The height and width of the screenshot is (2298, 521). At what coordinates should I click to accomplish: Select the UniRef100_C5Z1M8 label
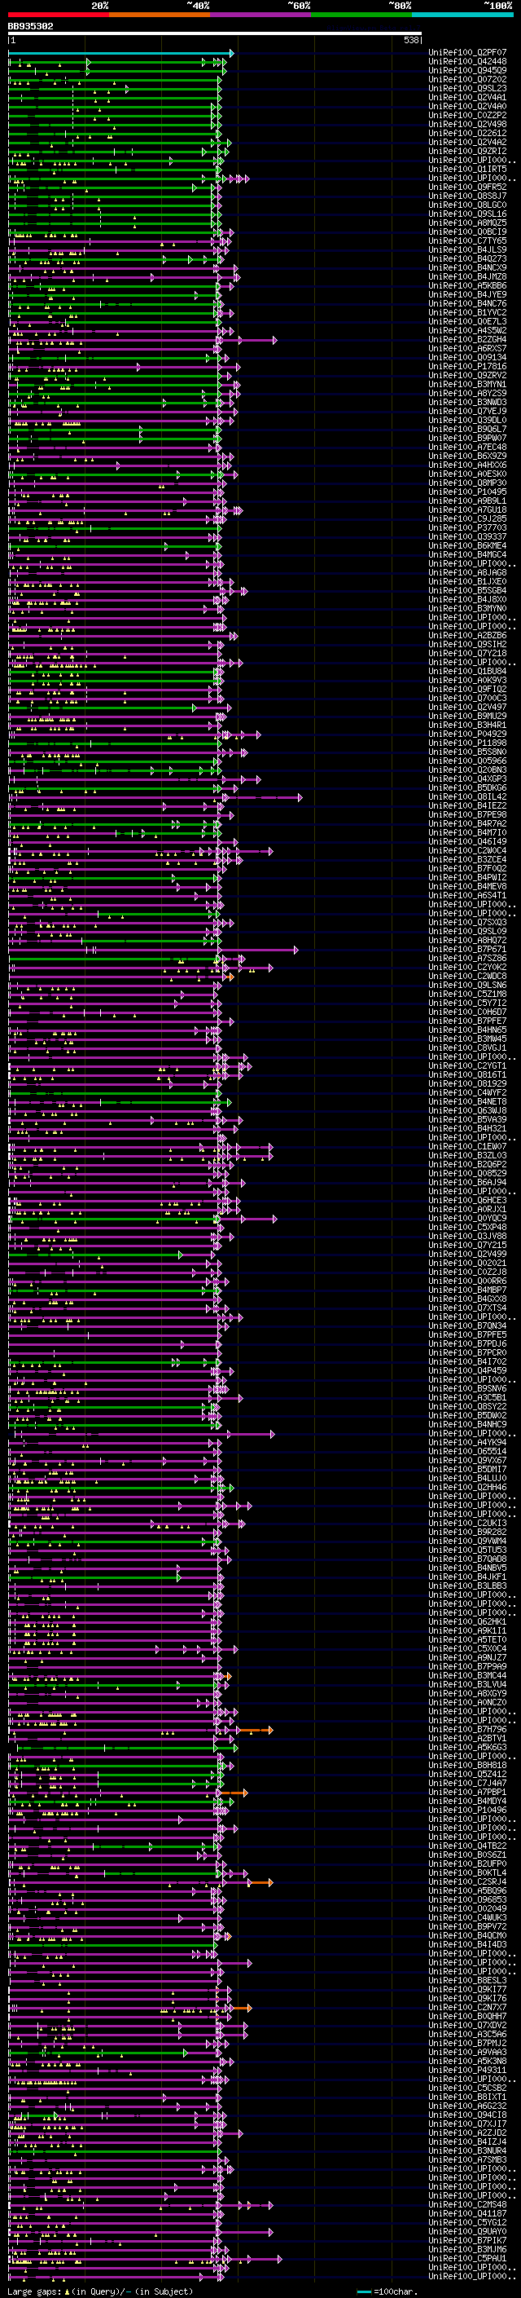click(467, 994)
